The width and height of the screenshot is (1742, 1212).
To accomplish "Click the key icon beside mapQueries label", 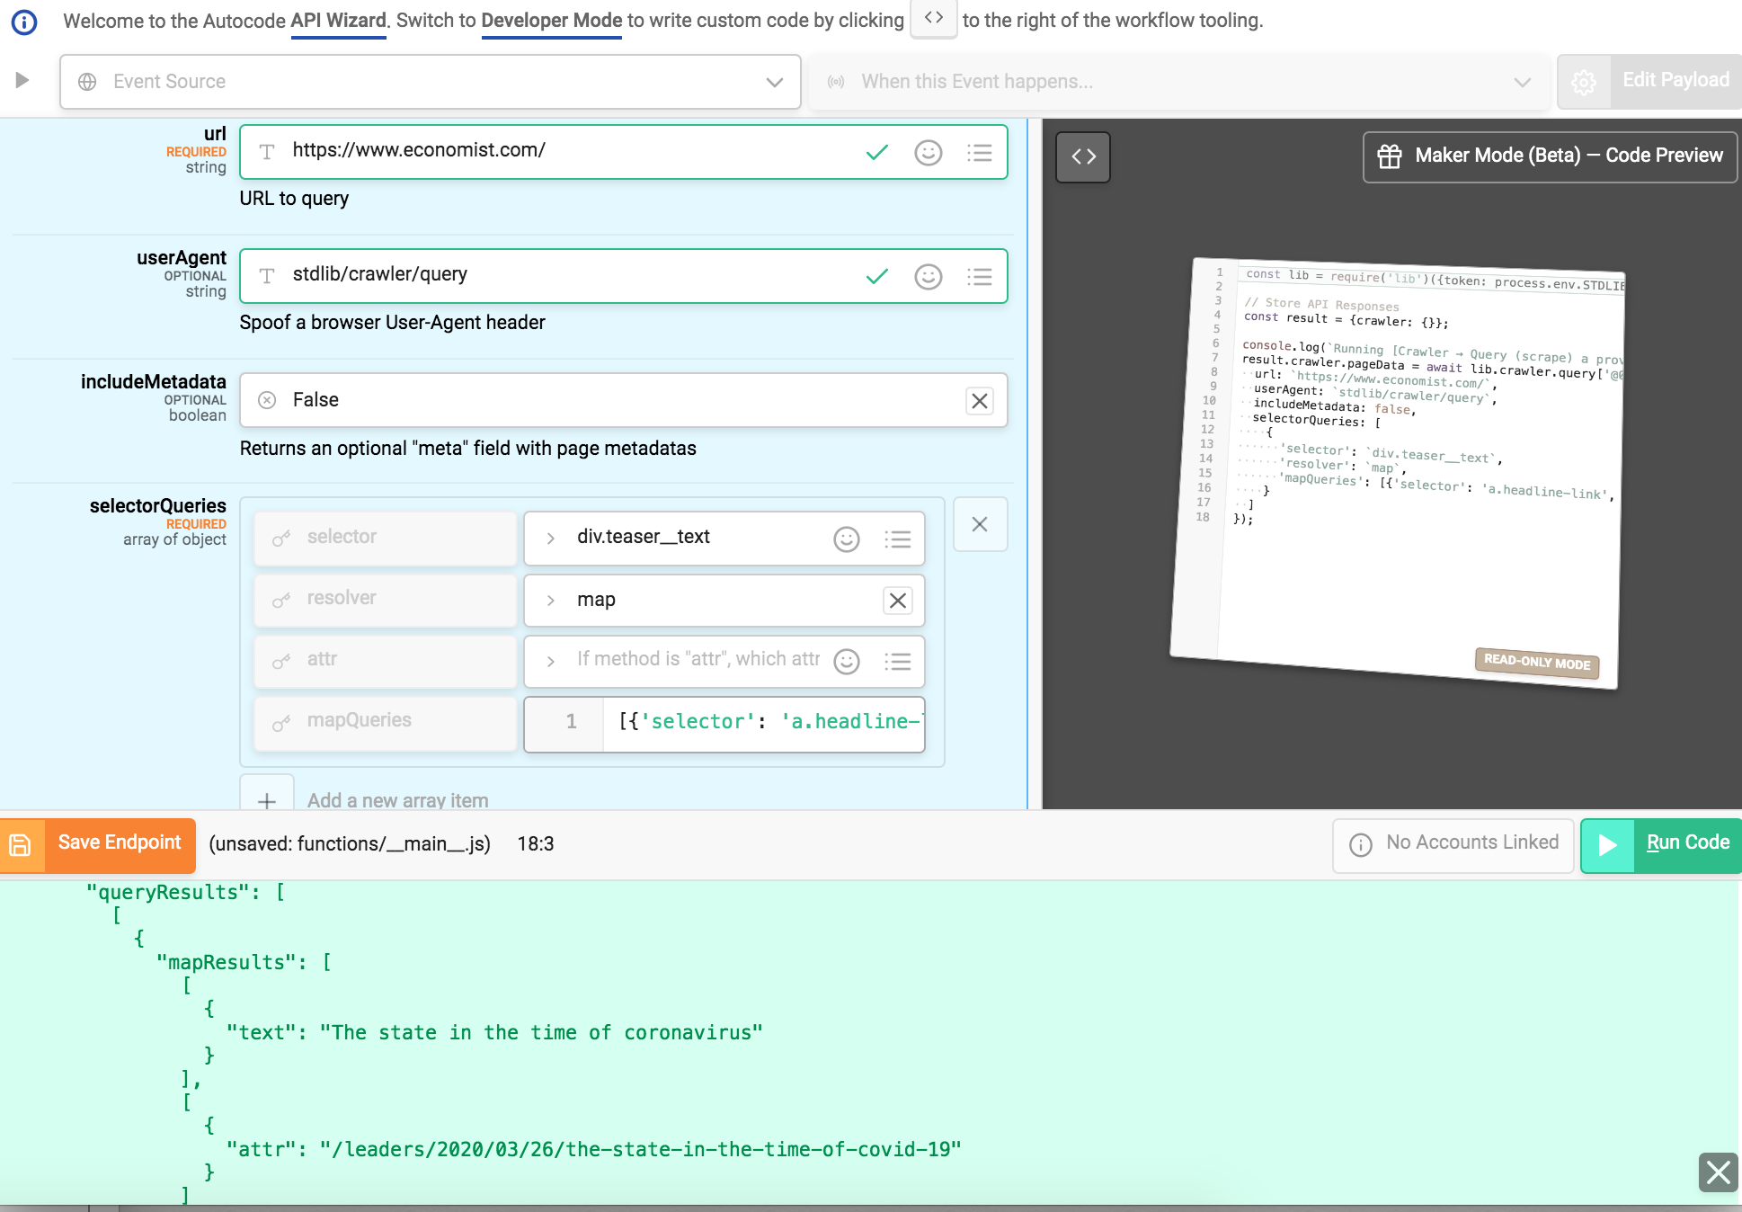I will 281,722.
